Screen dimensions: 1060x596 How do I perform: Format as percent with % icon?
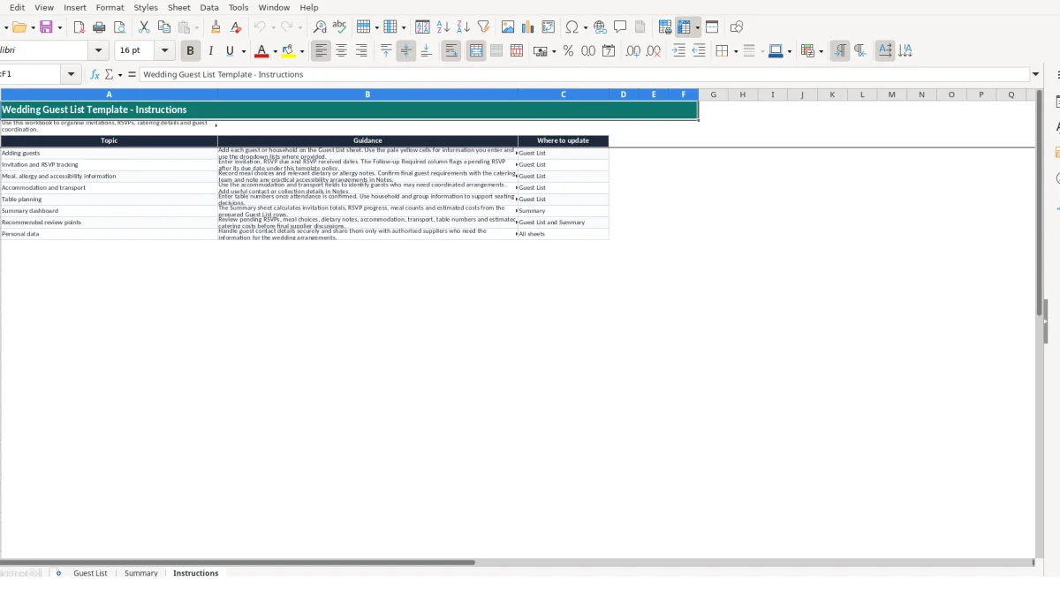[568, 51]
